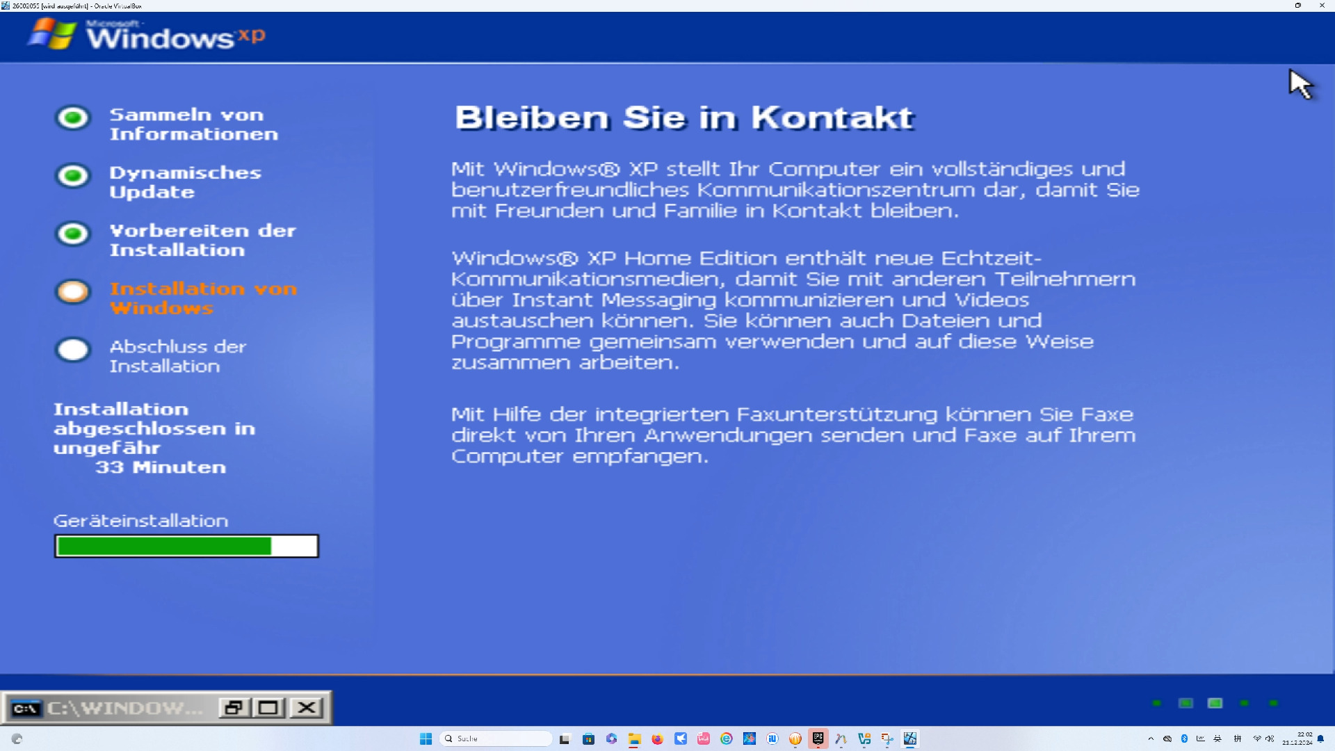Open the pink bilibili app icon on taskbar
1335x751 pixels.
[704, 738]
